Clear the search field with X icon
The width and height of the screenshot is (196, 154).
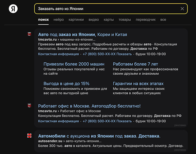coord(182,9)
